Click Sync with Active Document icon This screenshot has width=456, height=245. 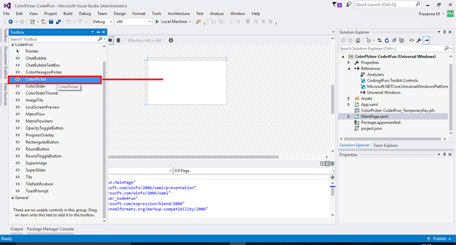point(379,40)
